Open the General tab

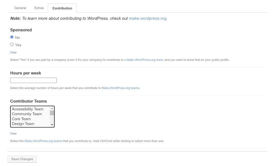(20, 8)
